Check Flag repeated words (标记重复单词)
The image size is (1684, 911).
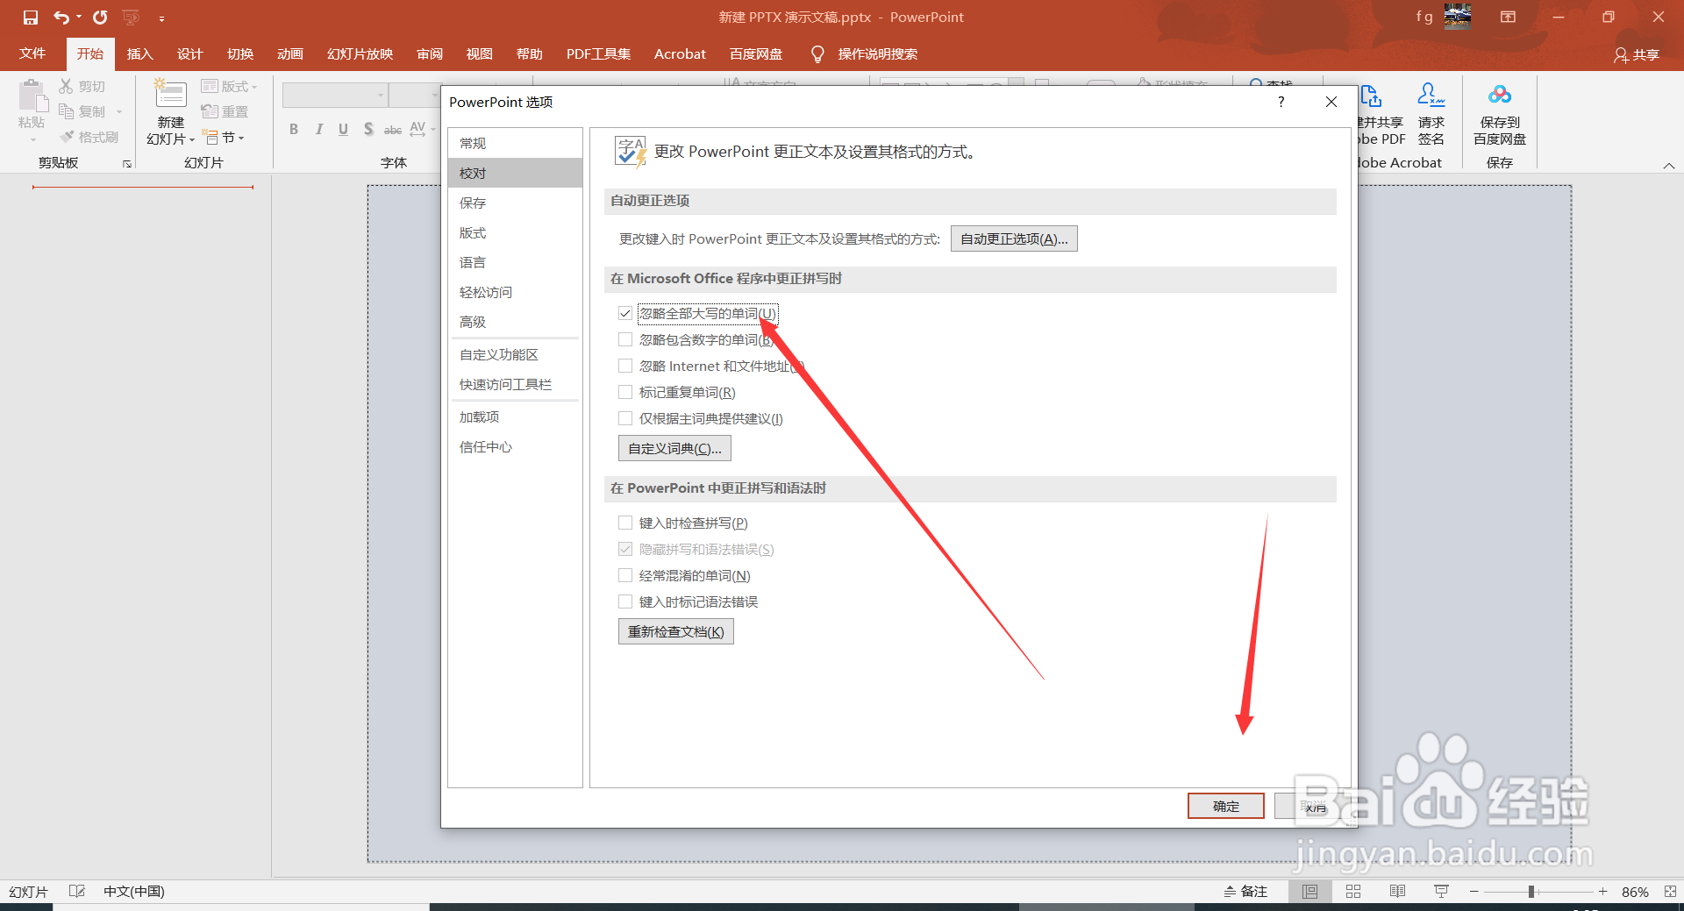coord(625,392)
